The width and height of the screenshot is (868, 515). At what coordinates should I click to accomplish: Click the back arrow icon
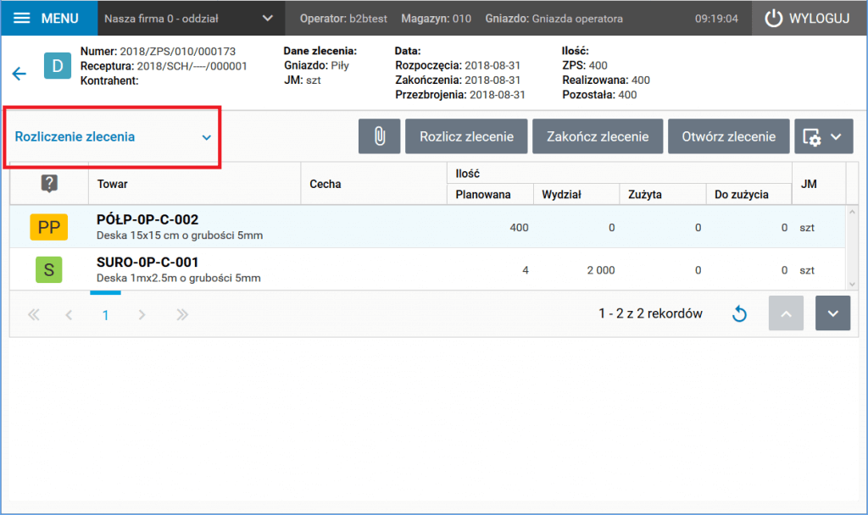coord(19,74)
